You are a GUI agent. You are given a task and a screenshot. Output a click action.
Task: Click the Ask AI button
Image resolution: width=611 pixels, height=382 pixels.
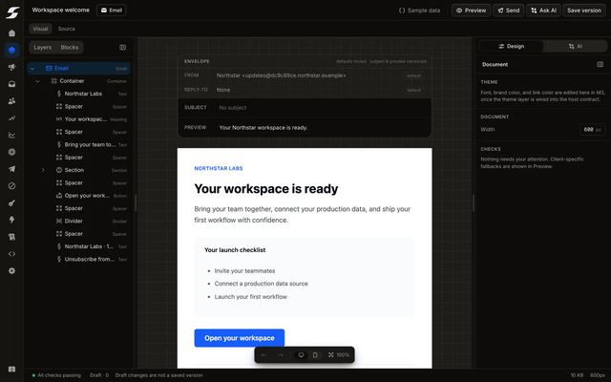coord(543,11)
